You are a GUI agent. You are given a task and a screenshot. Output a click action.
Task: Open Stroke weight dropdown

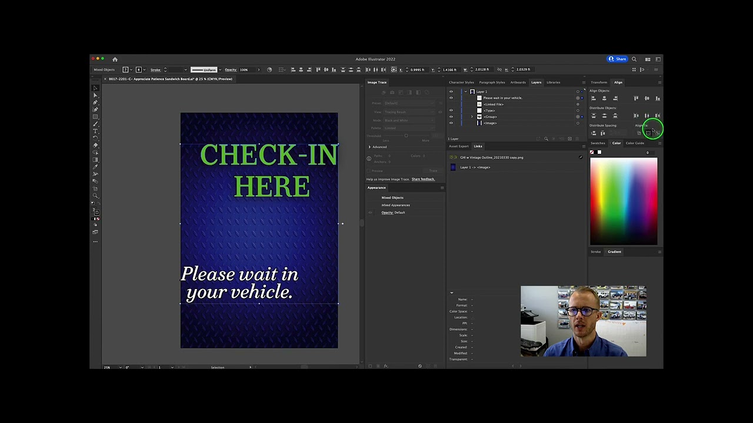185,70
